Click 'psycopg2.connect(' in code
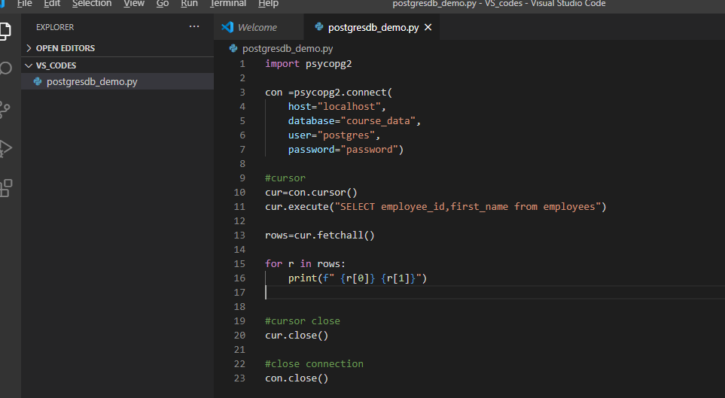This screenshot has width=725, height=398. (x=343, y=93)
